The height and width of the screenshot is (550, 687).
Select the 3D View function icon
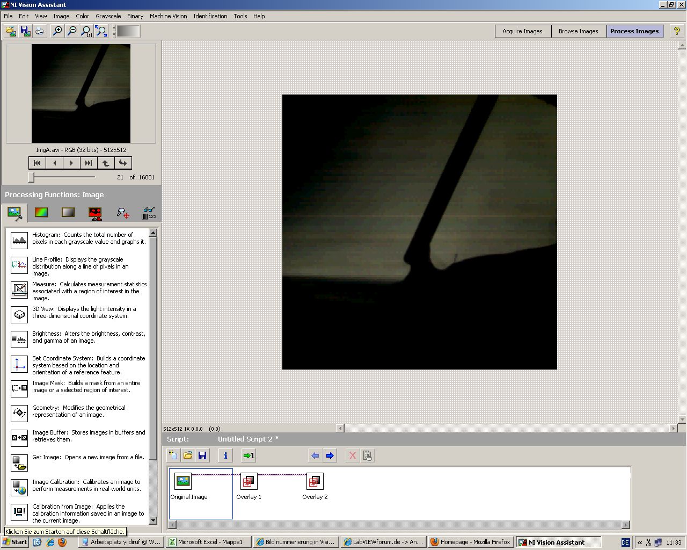pos(19,314)
